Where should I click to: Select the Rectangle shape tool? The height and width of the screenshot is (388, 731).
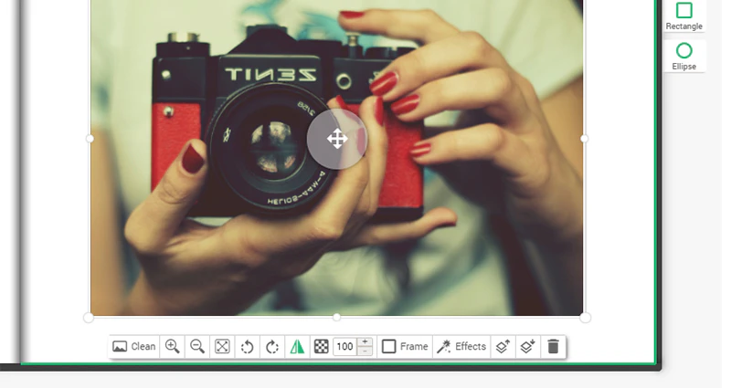click(683, 16)
